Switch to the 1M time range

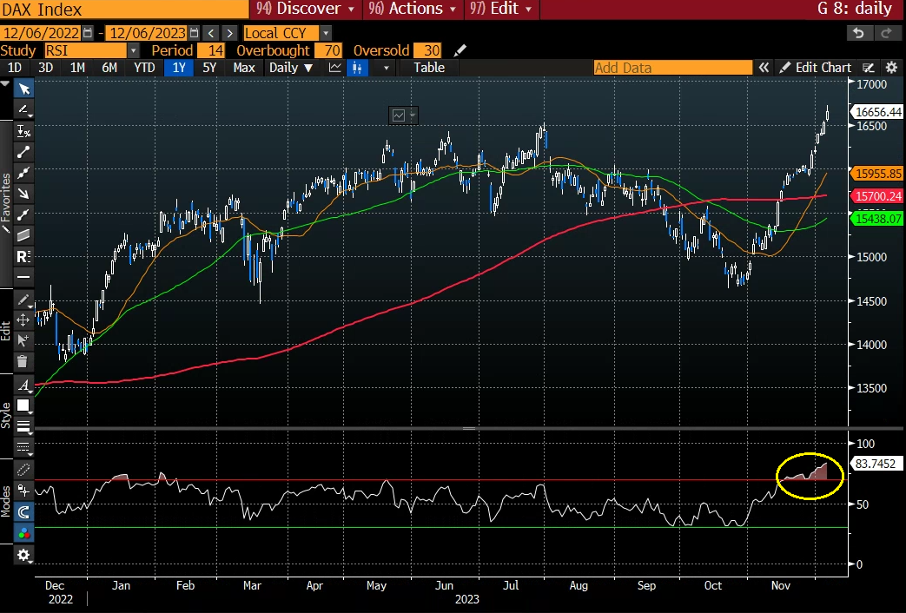(77, 68)
